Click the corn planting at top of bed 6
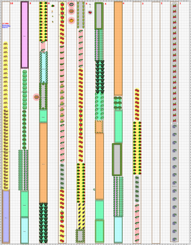 tap(81, 15)
